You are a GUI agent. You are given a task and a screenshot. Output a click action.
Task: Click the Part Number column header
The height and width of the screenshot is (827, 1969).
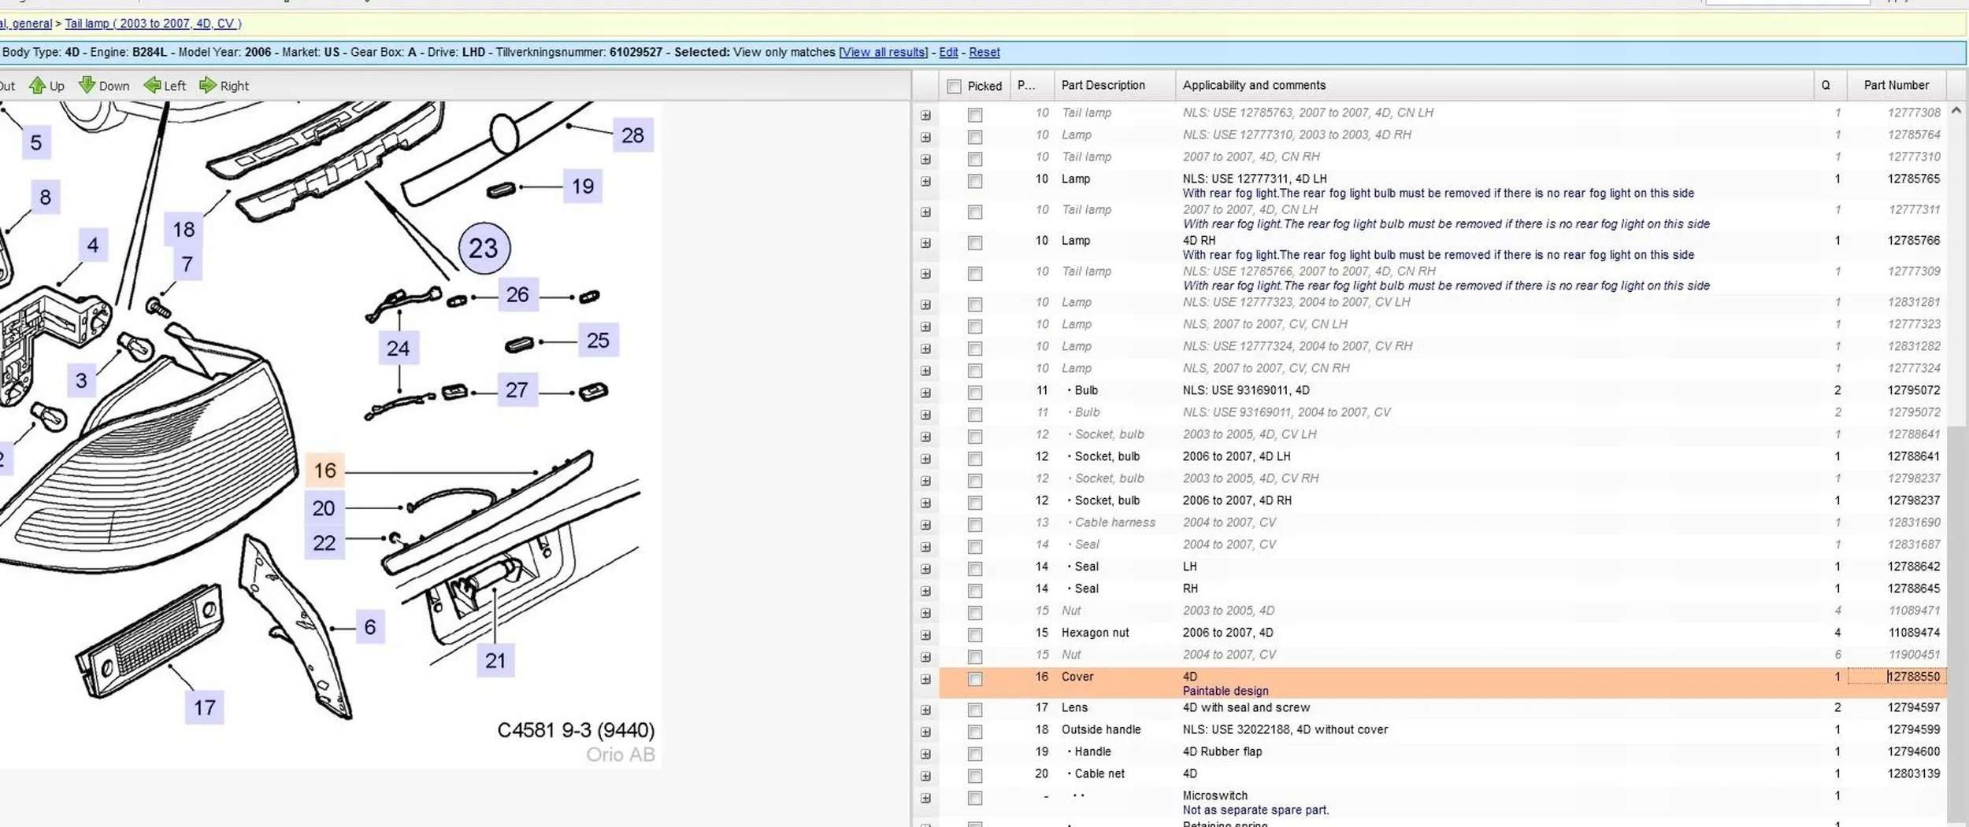(x=1896, y=85)
